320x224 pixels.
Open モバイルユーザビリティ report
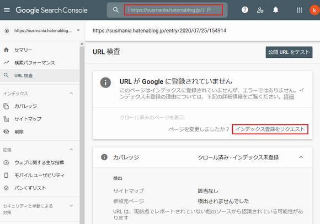39,175
